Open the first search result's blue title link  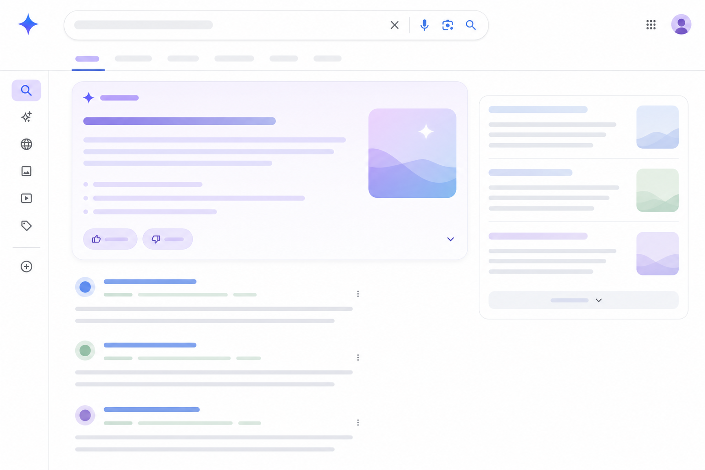click(150, 281)
